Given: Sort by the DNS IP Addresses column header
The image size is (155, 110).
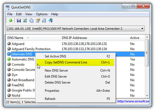Looking at the screenshot, I should tap(94, 38).
